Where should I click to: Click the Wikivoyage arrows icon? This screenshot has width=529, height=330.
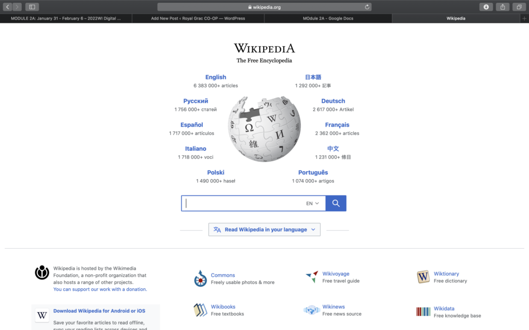pos(312,277)
